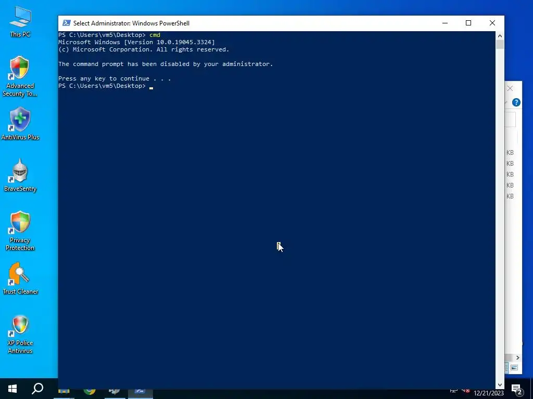Click the typed "cmd" command text
Image resolution: width=533 pixels, height=399 pixels.
[155, 35]
